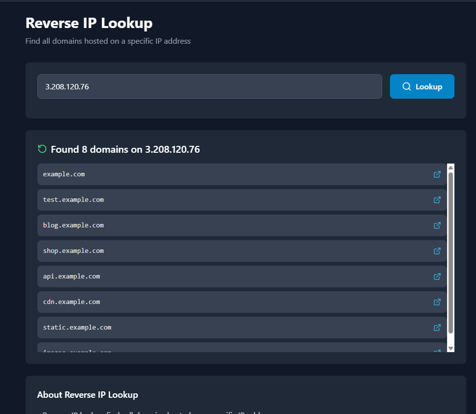Screen dimensions: 476x414
Task: Select the test.example.com row text
Action: click(x=73, y=200)
